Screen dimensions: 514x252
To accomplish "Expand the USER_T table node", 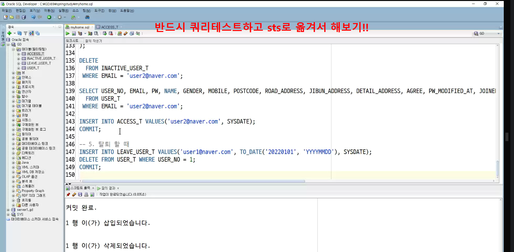I will pyautogui.click(x=18, y=68).
